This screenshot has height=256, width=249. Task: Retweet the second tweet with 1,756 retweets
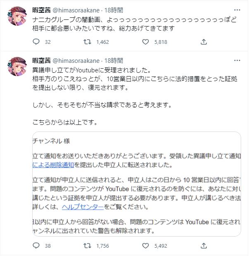[87, 246]
